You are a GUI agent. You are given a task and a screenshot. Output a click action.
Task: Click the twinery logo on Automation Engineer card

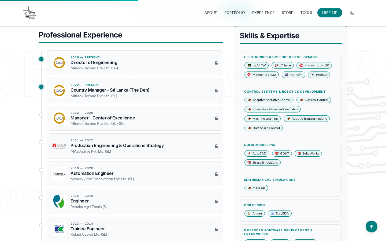pyautogui.click(x=59, y=174)
